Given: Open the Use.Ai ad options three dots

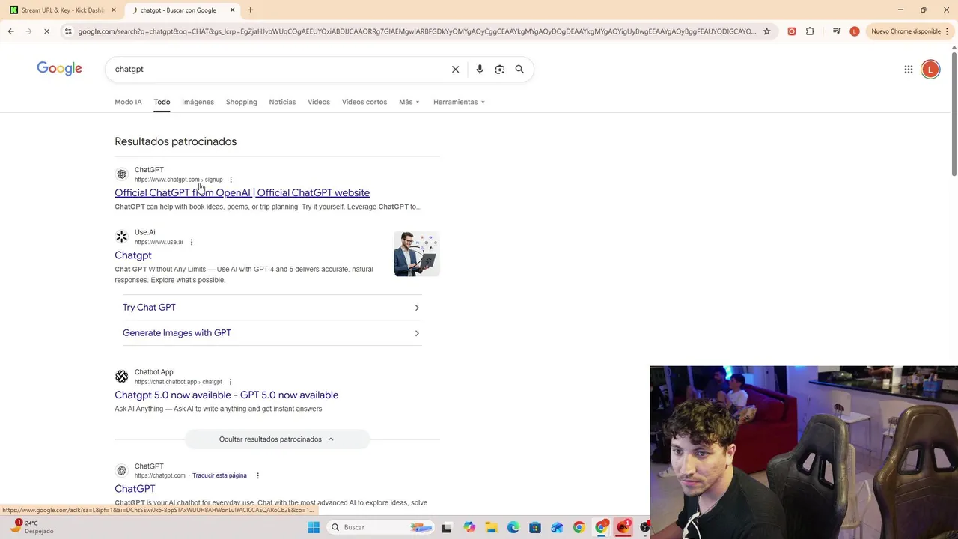Looking at the screenshot, I should (x=192, y=242).
